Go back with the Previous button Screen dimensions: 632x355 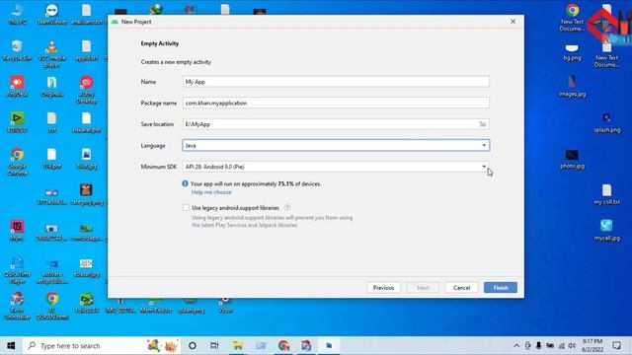coord(383,288)
